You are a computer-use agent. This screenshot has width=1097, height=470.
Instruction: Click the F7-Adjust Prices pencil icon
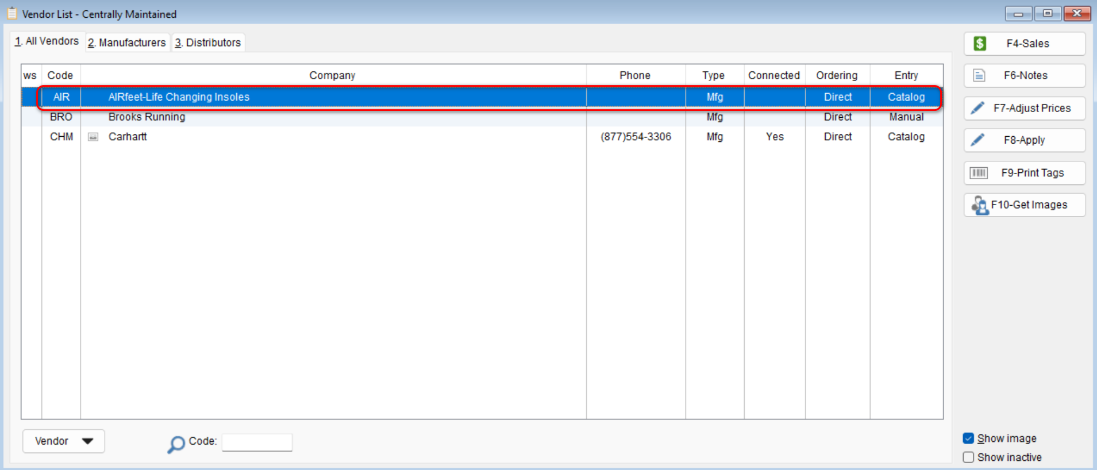coord(977,108)
